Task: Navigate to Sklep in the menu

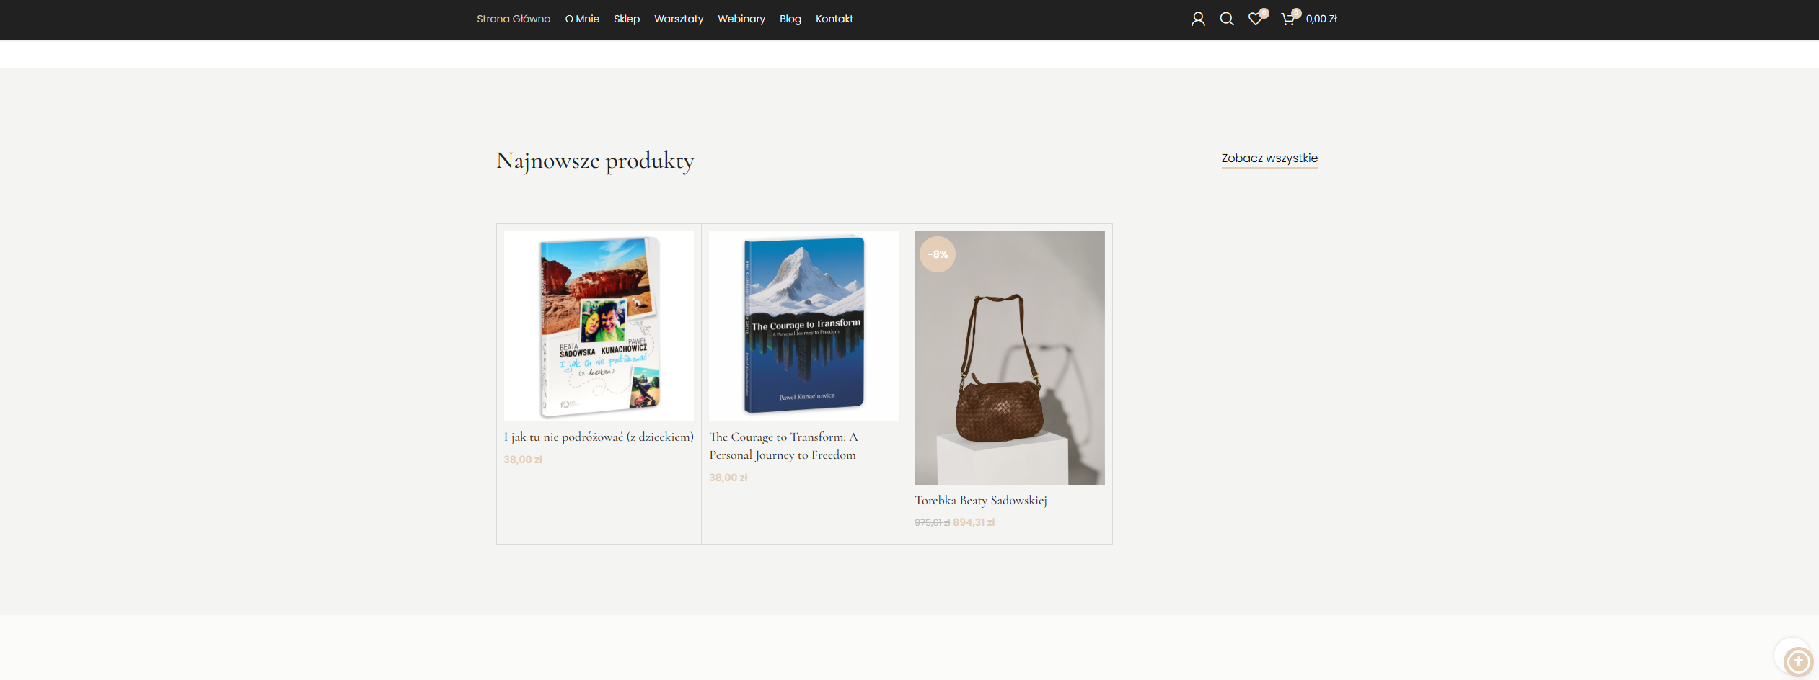Action: (x=626, y=19)
